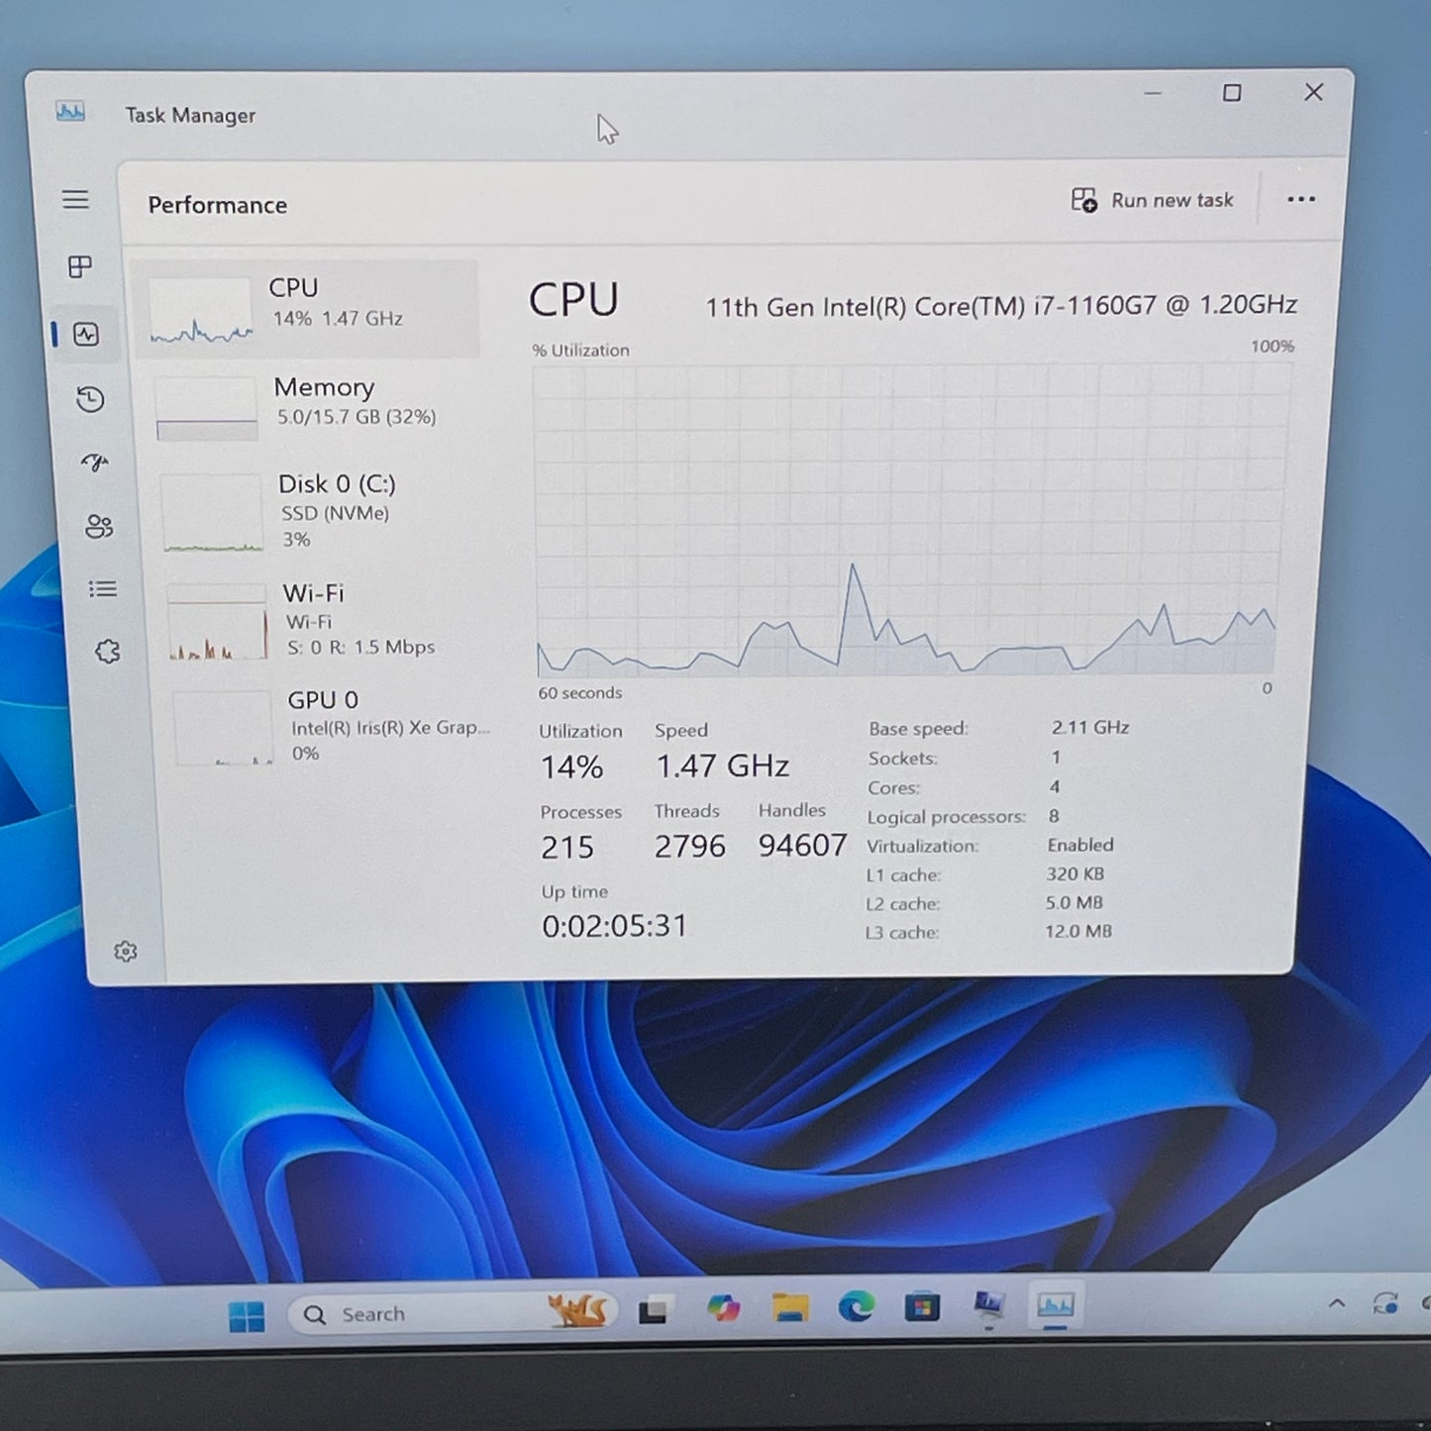Image resolution: width=1431 pixels, height=1431 pixels.
Task: Open the More options ellipsis menu
Action: pos(1300,200)
